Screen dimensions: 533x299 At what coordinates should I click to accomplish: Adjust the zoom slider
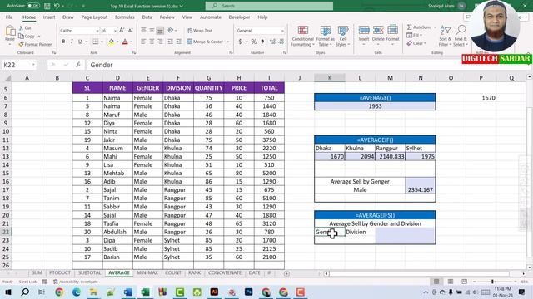(x=492, y=282)
